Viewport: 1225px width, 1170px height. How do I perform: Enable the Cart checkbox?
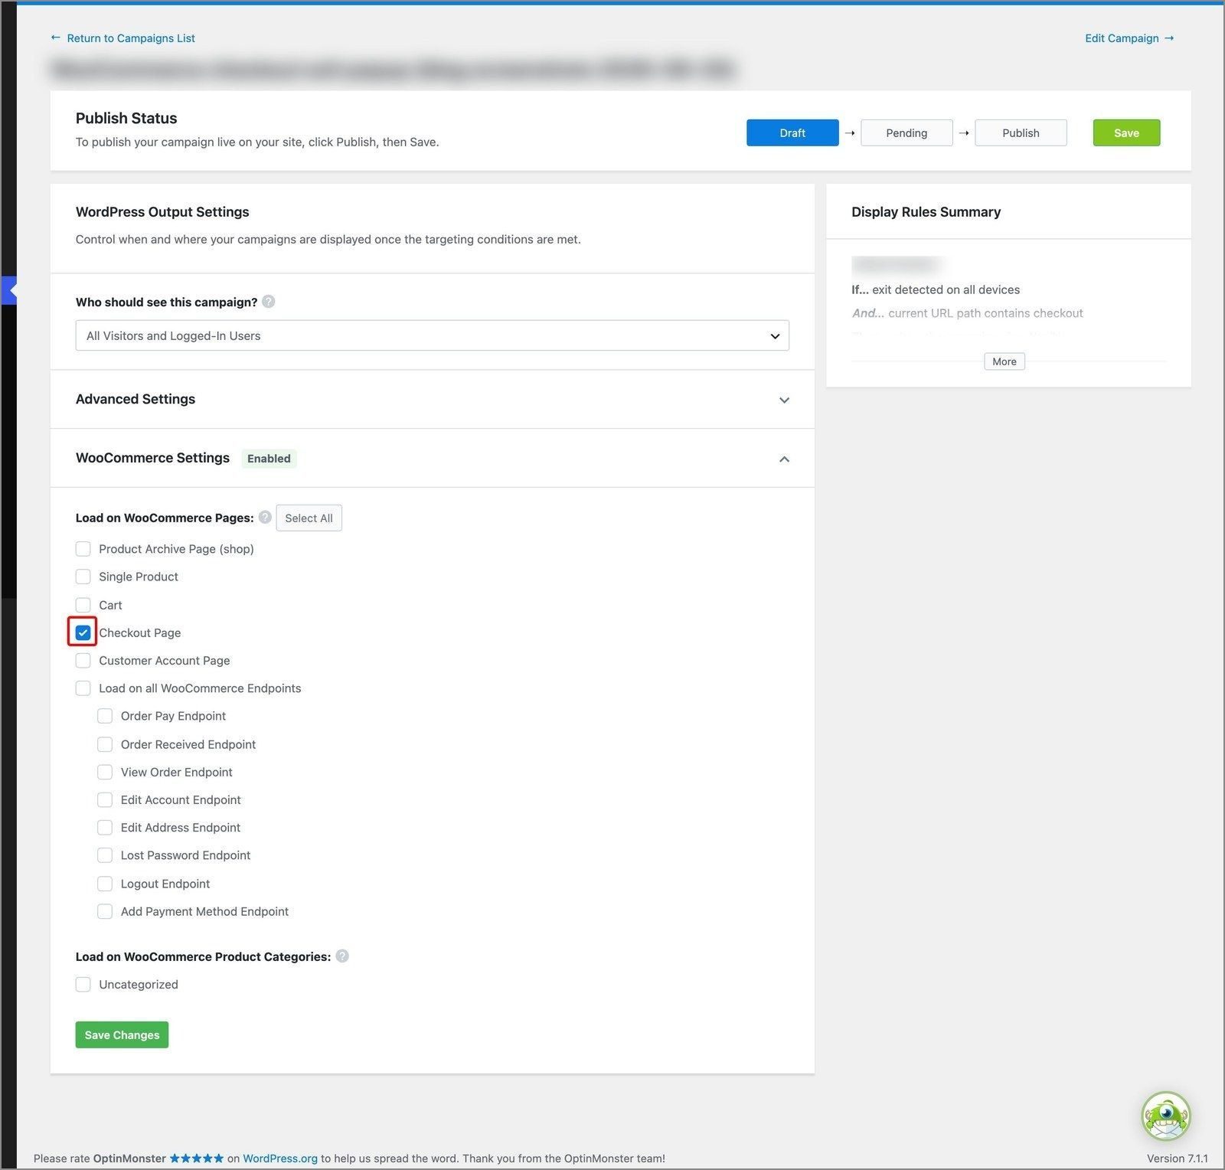[x=83, y=605]
